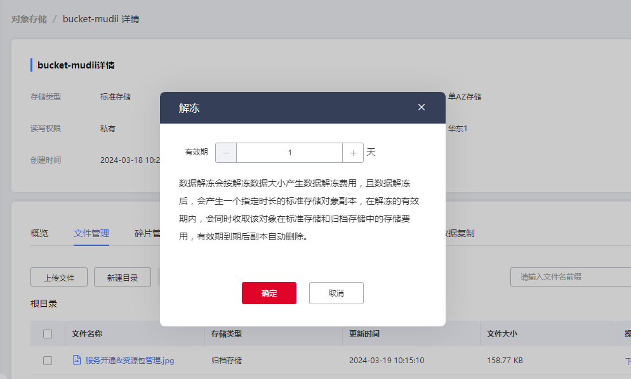Click the bucket-mudii详情 heading
The width and height of the screenshot is (631, 379).
click(76, 65)
